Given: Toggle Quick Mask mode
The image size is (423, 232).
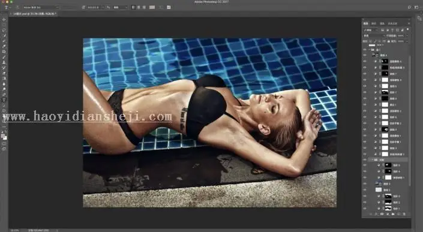Looking at the screenshot, I should pyautogui.click(x=4, y=144).
